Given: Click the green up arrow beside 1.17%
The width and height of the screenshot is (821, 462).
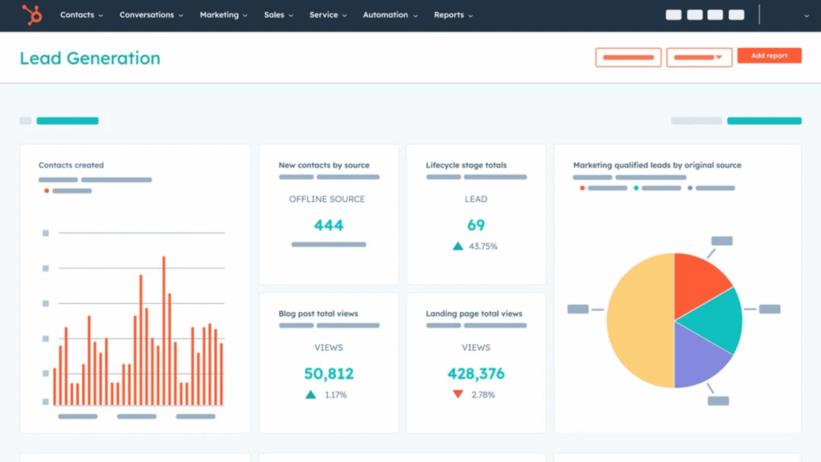Looking at the screenshot, I should tap(310, 395).
